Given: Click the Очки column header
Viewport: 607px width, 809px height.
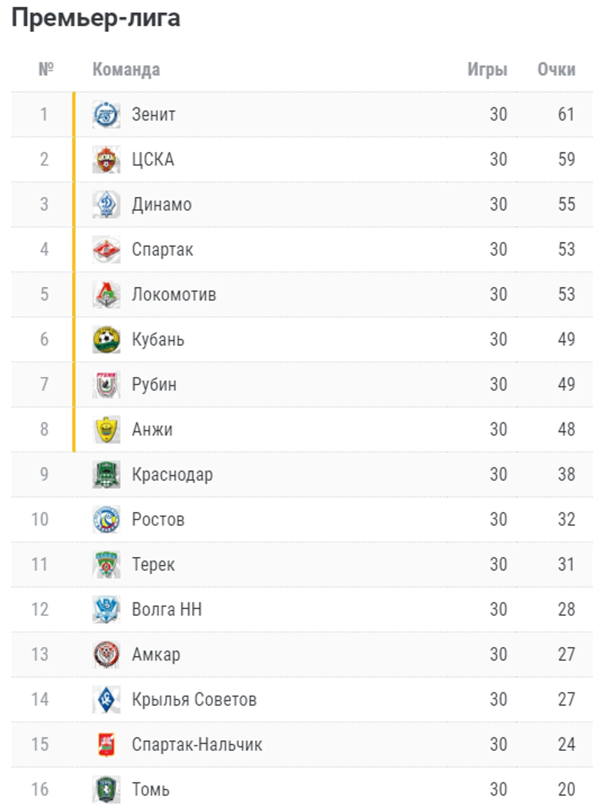Looking at the screenshot, I should tap(556, 69).
